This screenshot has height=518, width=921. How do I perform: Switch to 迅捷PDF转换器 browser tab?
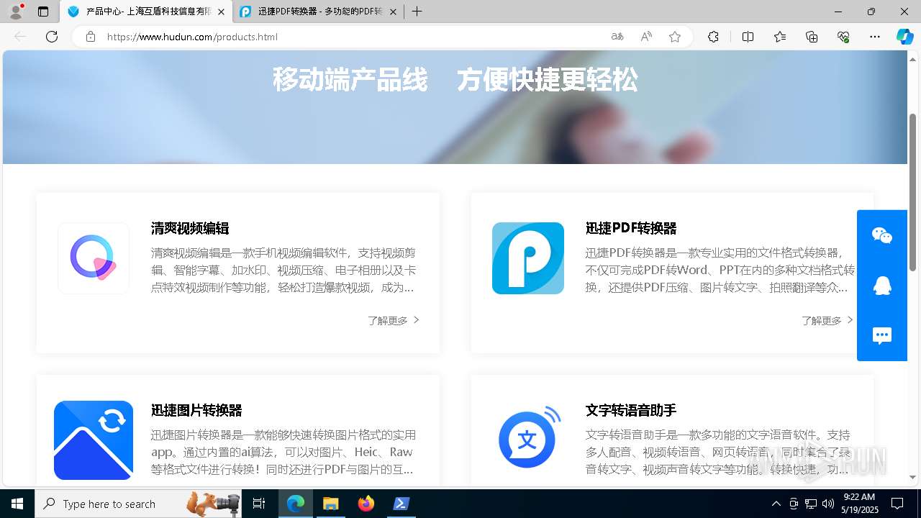pyautogui.click(x=319, y=12)
